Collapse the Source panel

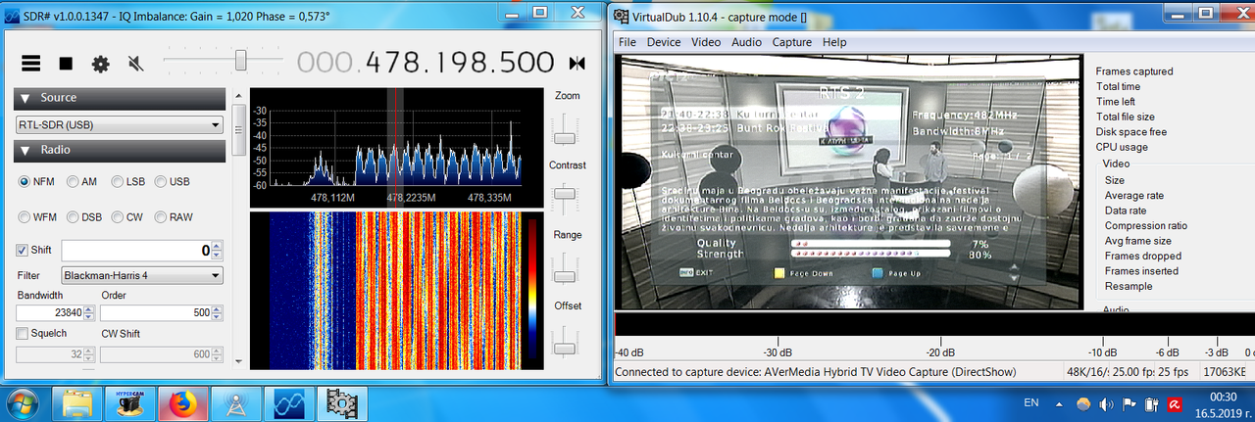120,98
